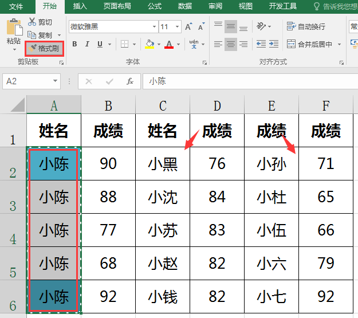Switch to the 插入 ribbon tab

tap(80, 6)
